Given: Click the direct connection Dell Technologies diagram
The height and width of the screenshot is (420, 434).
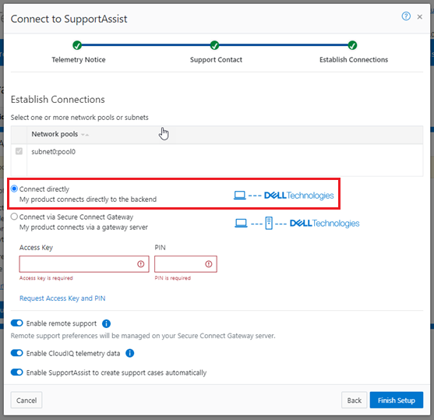Looking at the screenshot, I should pos(284,196).
